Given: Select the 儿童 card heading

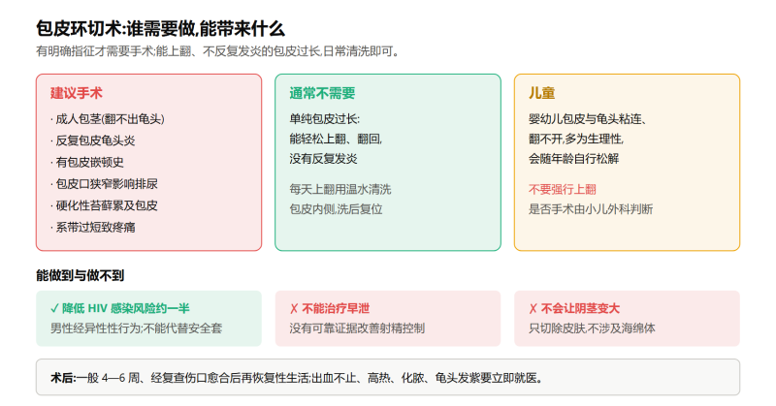Looking at the screenshot, I should coord(541,93).
